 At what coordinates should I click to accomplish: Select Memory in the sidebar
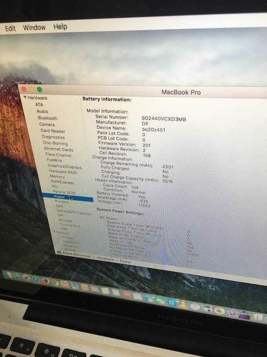(x=57, y=177)
